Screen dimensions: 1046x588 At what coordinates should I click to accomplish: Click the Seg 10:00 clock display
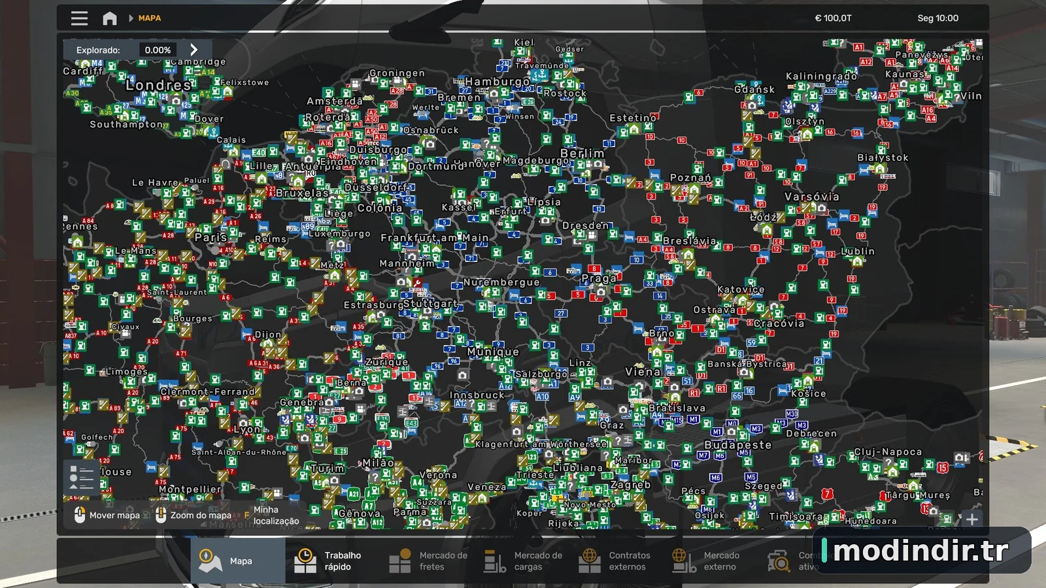pyautogui.click(x=937, y=18)
